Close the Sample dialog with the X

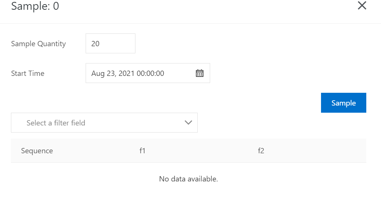pos(362,6)
